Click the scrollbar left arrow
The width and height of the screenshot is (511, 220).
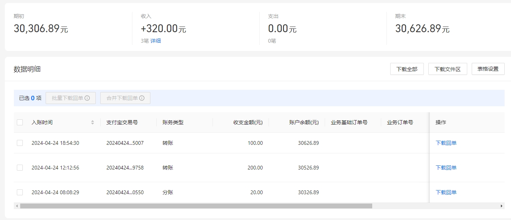tap(16, 206)
